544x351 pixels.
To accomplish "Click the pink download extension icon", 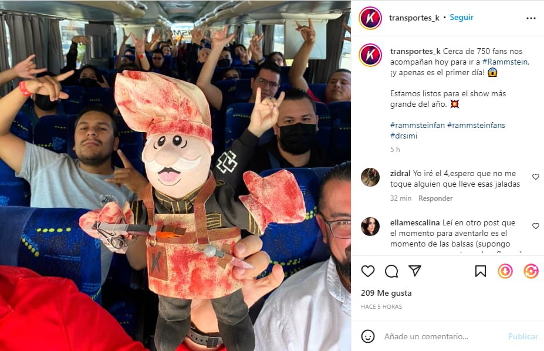I will (505, 271).
